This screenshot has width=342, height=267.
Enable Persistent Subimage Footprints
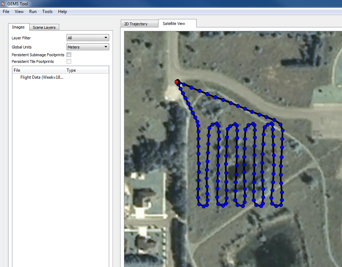69,55
